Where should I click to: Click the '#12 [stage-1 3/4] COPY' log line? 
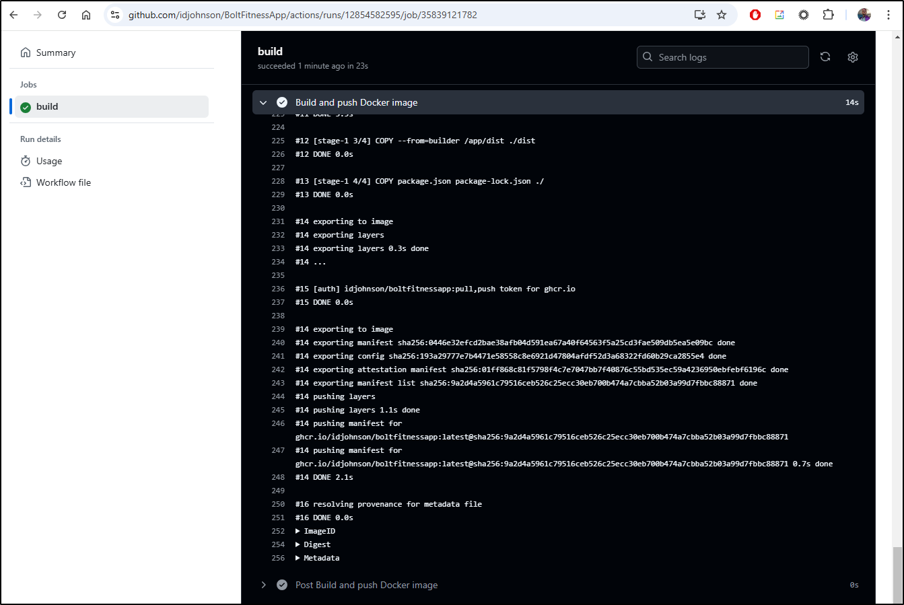click(415, 141)
